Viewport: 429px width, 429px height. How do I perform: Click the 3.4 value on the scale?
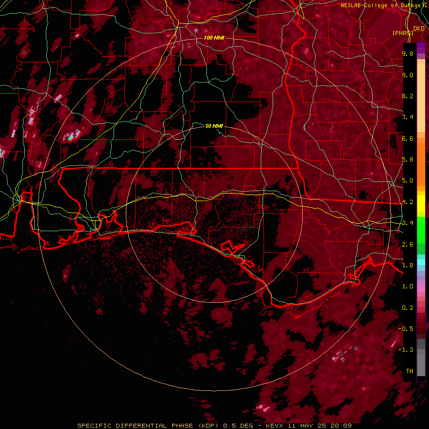[408, 223]
